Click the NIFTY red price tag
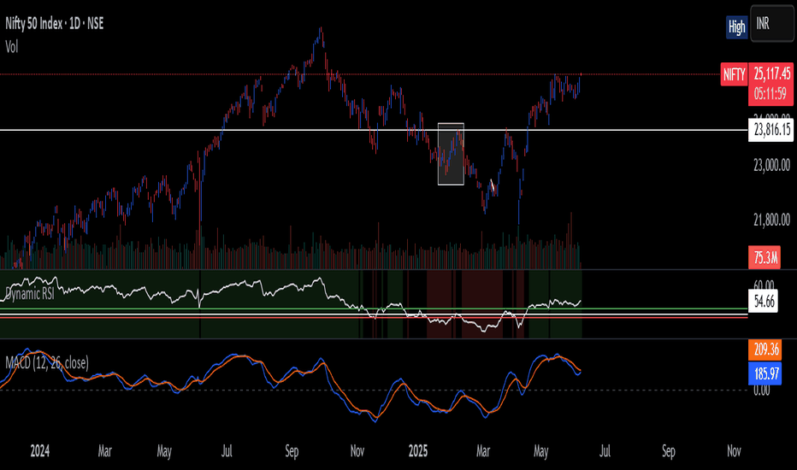The width and height of the screenshot is (797, 470). point(734,75)
